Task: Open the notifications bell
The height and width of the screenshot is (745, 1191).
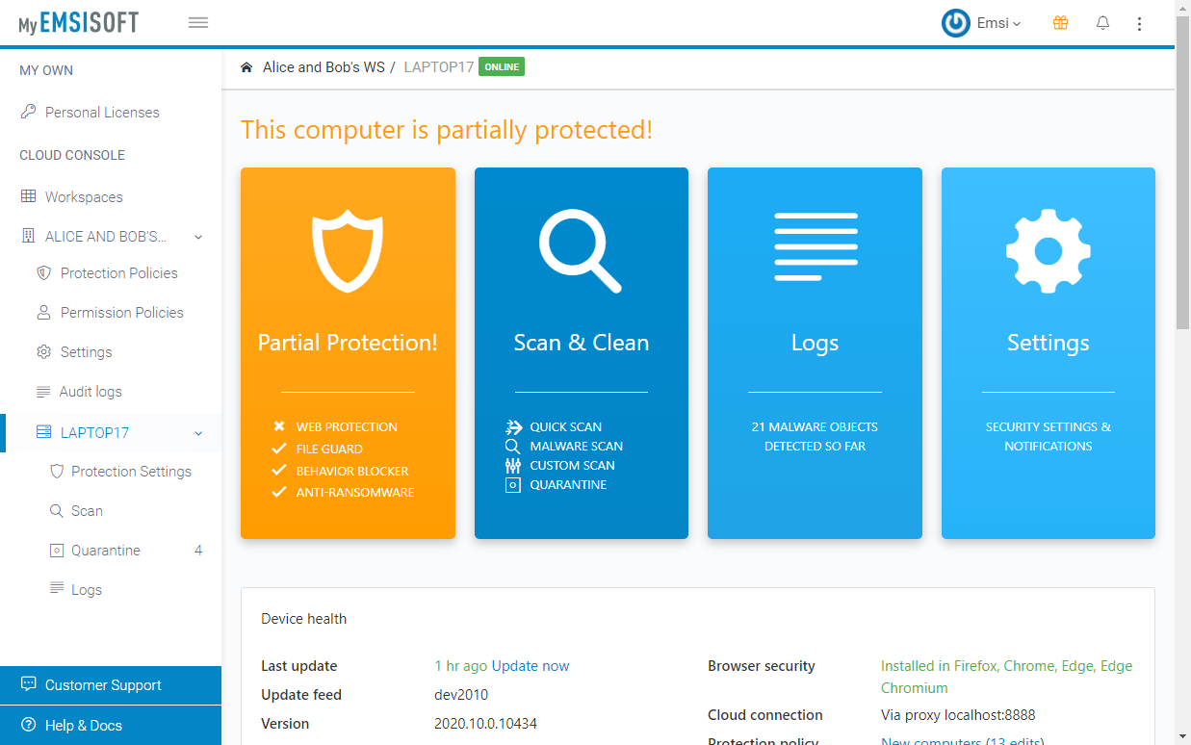Action: pos(1103,23)
